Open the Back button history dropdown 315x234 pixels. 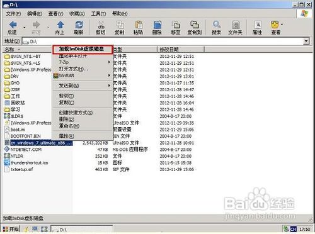pyautogui.click(x=25, y=28)
